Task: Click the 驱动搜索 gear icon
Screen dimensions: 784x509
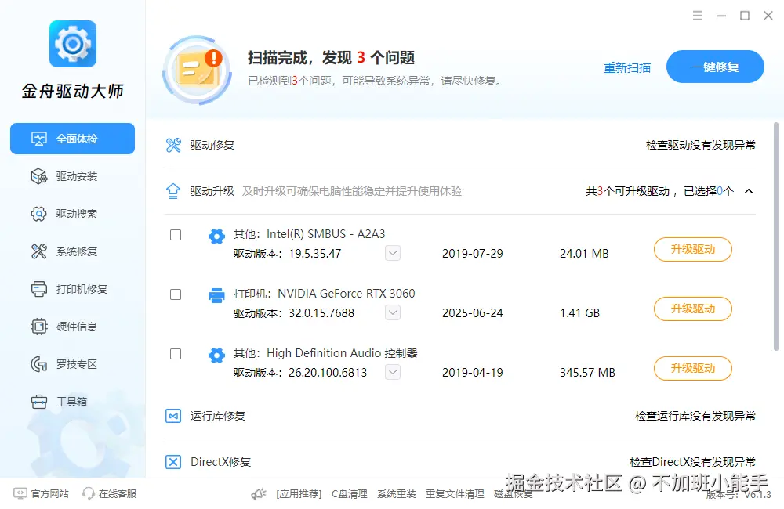Action: click(x=39, y=214)
